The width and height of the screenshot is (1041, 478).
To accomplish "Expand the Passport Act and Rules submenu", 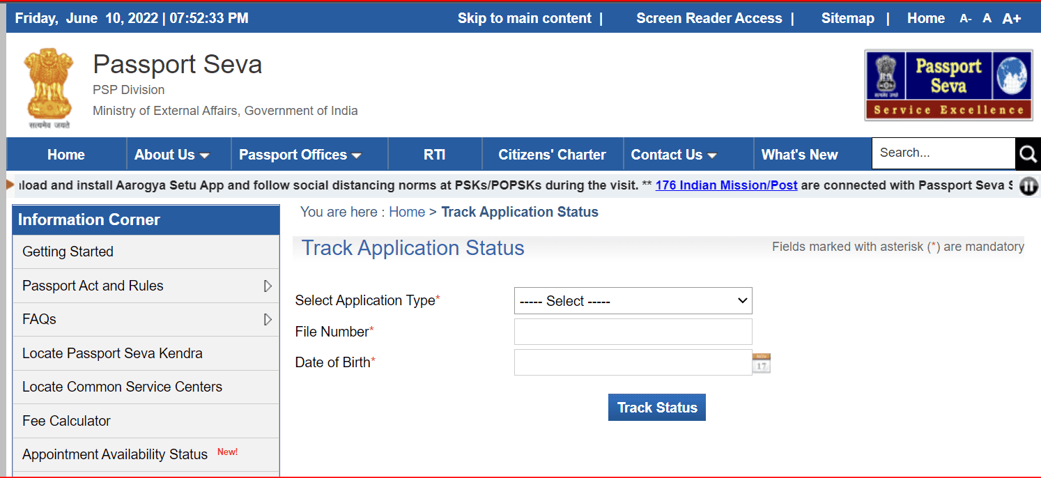I will (268, 286).
